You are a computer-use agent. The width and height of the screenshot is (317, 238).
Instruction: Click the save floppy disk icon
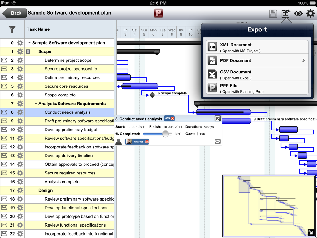coord(273,14)
